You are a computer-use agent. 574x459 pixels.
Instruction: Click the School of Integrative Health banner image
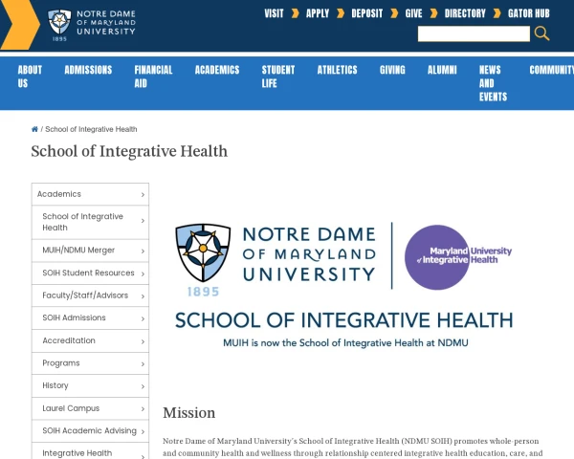(343, 286)
